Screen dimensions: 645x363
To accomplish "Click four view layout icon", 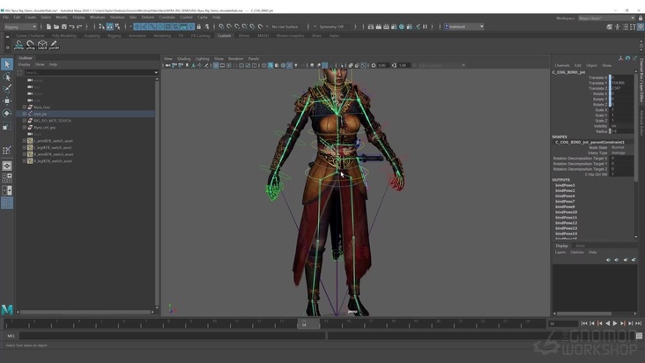I will pos(7,178).
